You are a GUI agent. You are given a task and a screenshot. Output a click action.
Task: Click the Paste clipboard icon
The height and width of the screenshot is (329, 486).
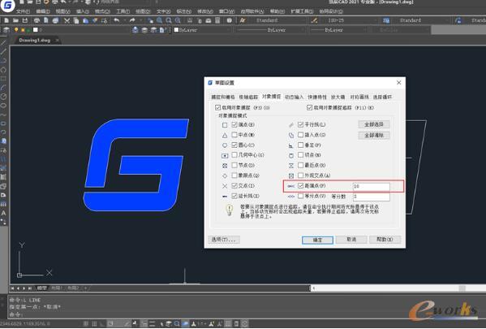(x=85, y=20)
